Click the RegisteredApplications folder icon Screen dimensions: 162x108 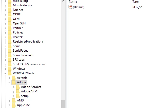pyautogui.click(x=10, y=42)
